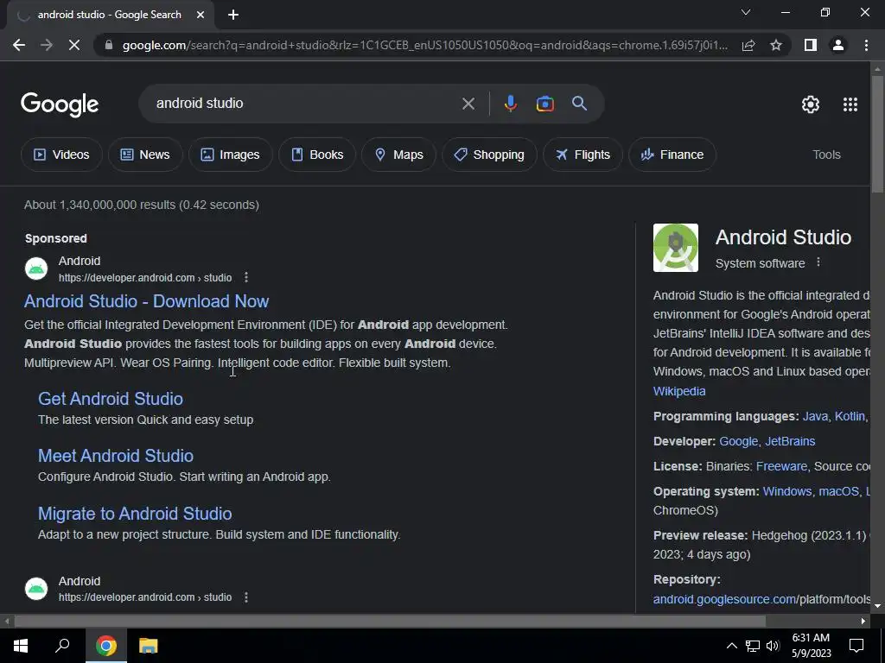Screen dimensions: 885x663
Task: Search by image using camera icon
Action: (544, 104)
